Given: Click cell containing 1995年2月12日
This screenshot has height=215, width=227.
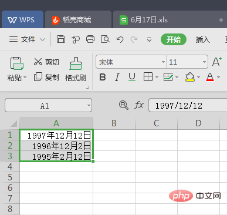Looking at the screenshot, I should 56,156.
